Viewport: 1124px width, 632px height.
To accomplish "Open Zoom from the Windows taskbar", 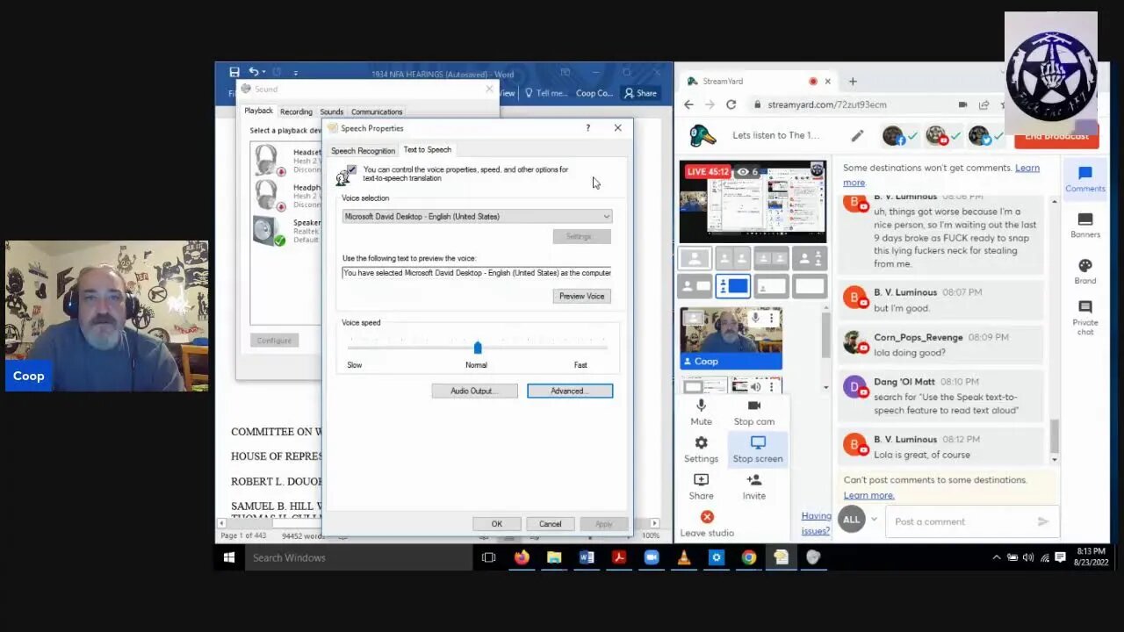I will pos(652,557).
